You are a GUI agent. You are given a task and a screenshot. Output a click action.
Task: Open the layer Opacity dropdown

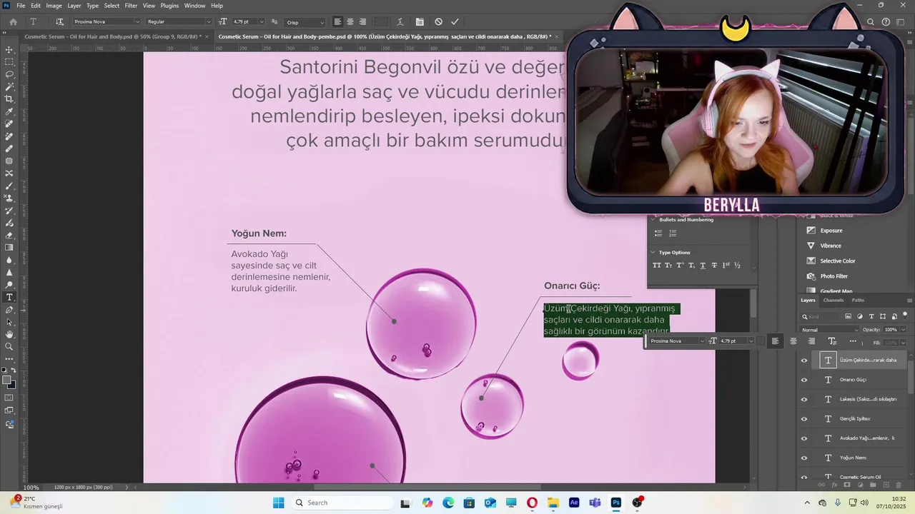coord(904,330)
